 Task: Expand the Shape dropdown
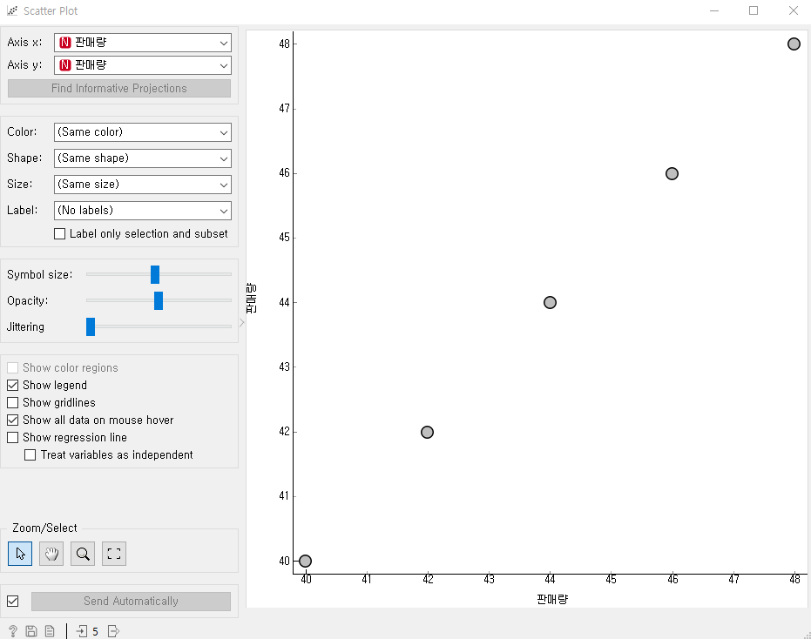(143, 158)
